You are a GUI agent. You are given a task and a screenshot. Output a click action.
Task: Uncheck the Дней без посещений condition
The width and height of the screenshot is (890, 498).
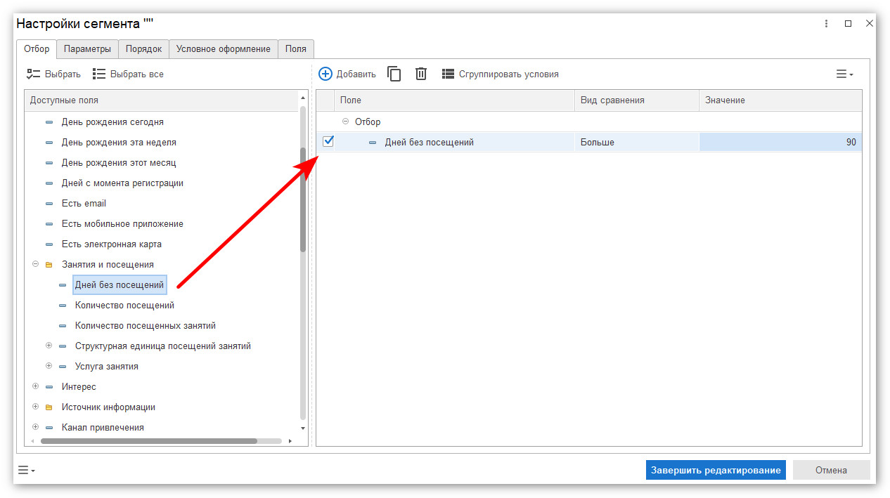(x=328, y=141)
